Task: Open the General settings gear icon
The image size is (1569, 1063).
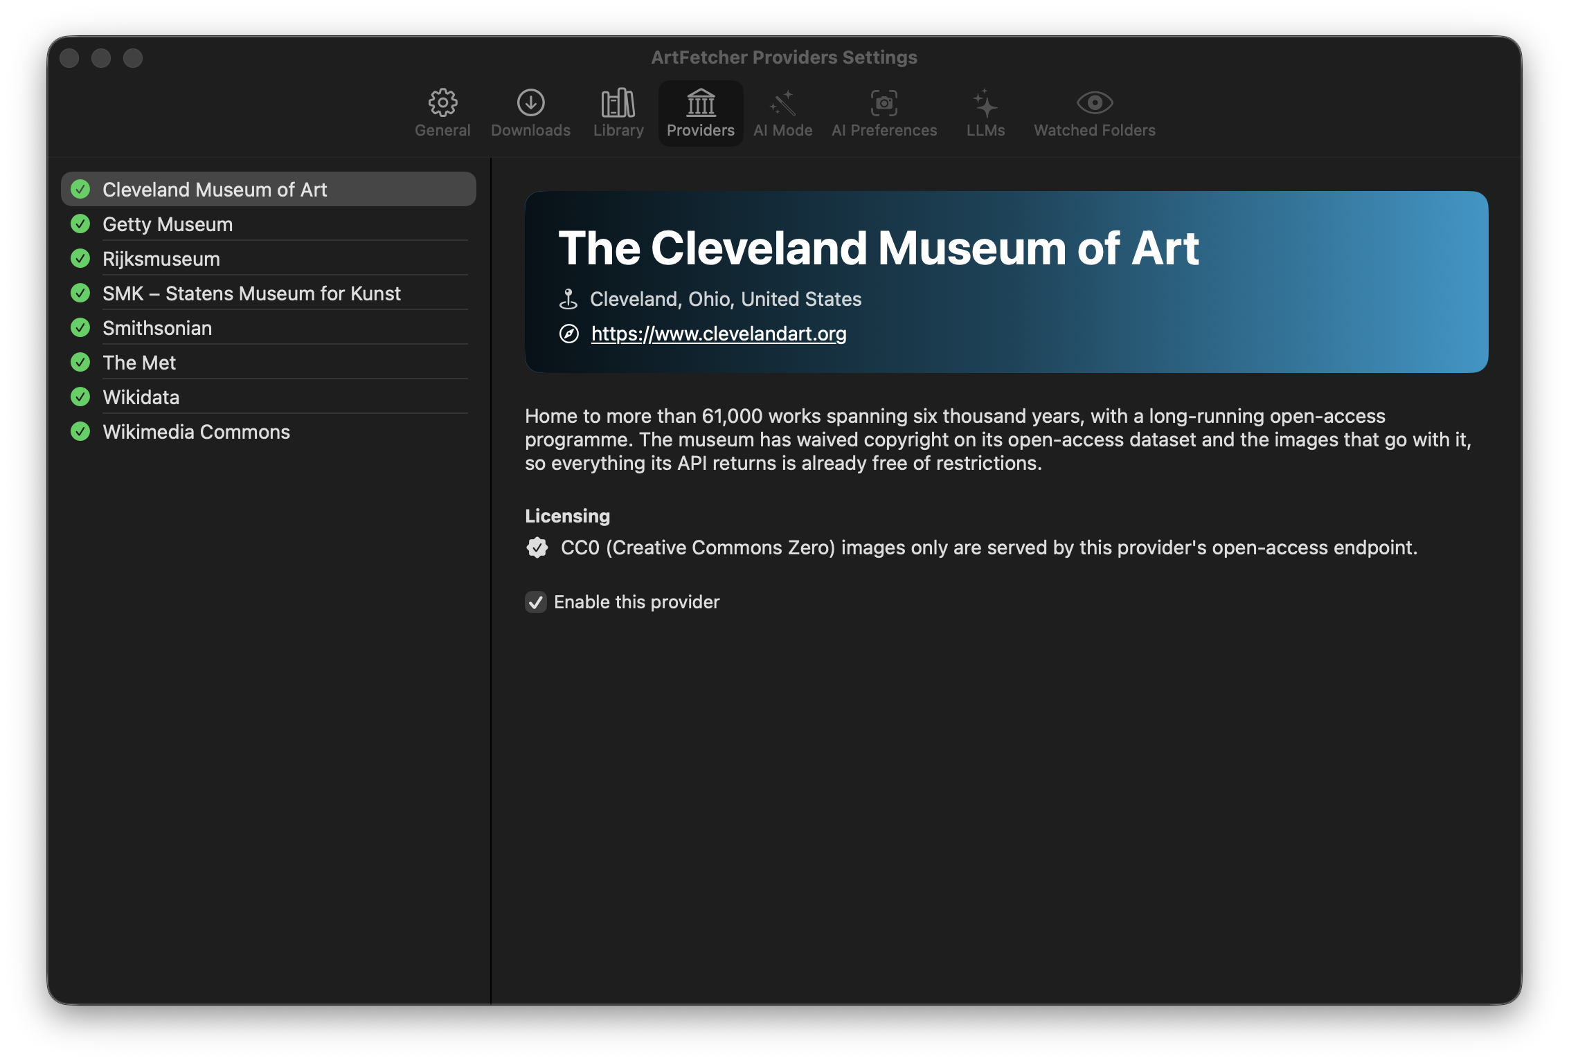Action: pyautogui.click(x=442, y=103)
